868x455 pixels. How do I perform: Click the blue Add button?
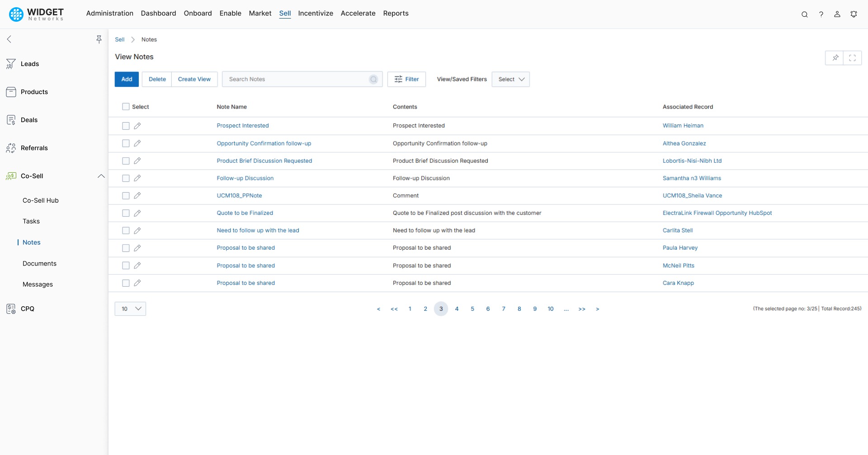coord(127,79)
